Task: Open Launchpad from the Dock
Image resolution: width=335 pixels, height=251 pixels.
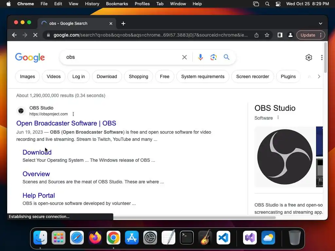Action: [x=59, y=238]
